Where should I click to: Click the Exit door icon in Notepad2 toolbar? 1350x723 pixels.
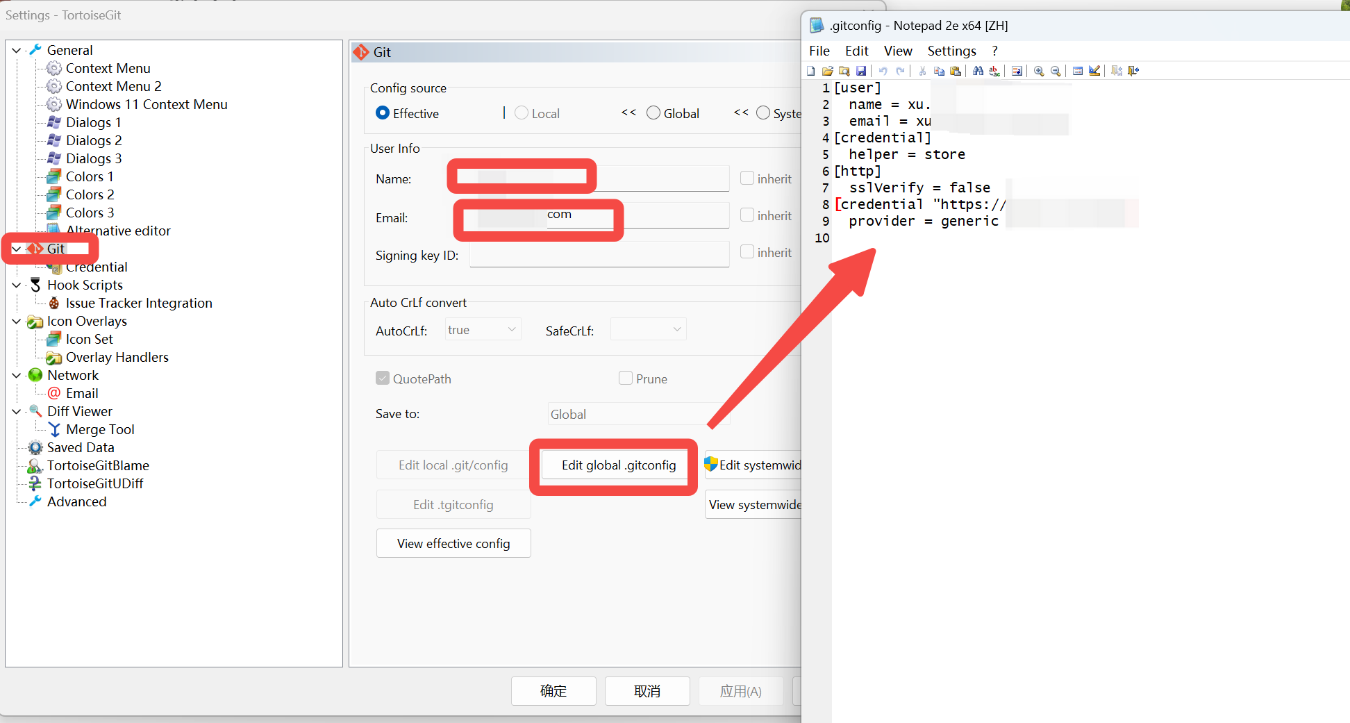1133,71
